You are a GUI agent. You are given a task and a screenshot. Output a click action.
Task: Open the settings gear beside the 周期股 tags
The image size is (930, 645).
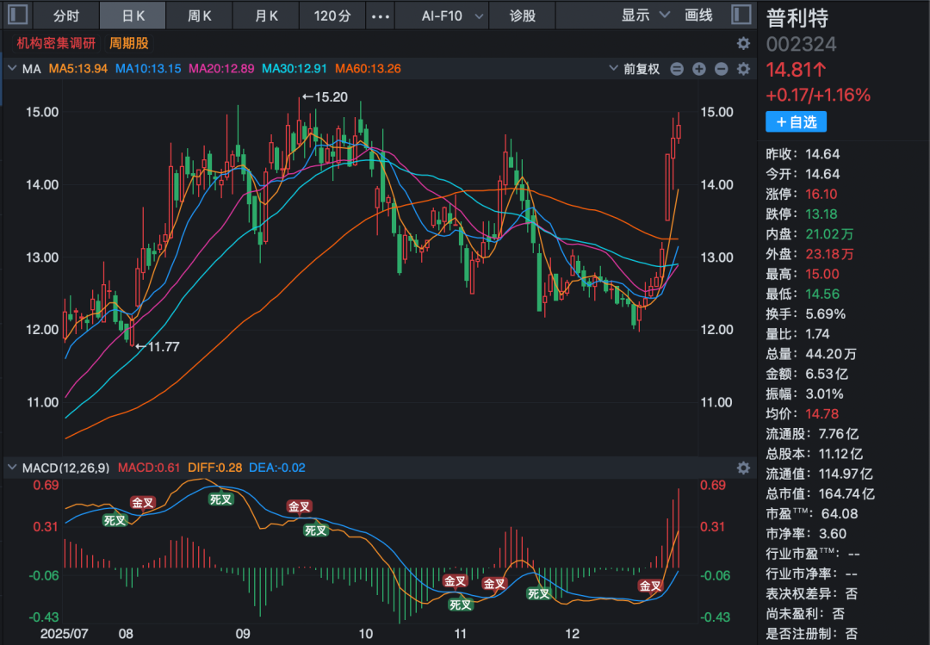743,43
